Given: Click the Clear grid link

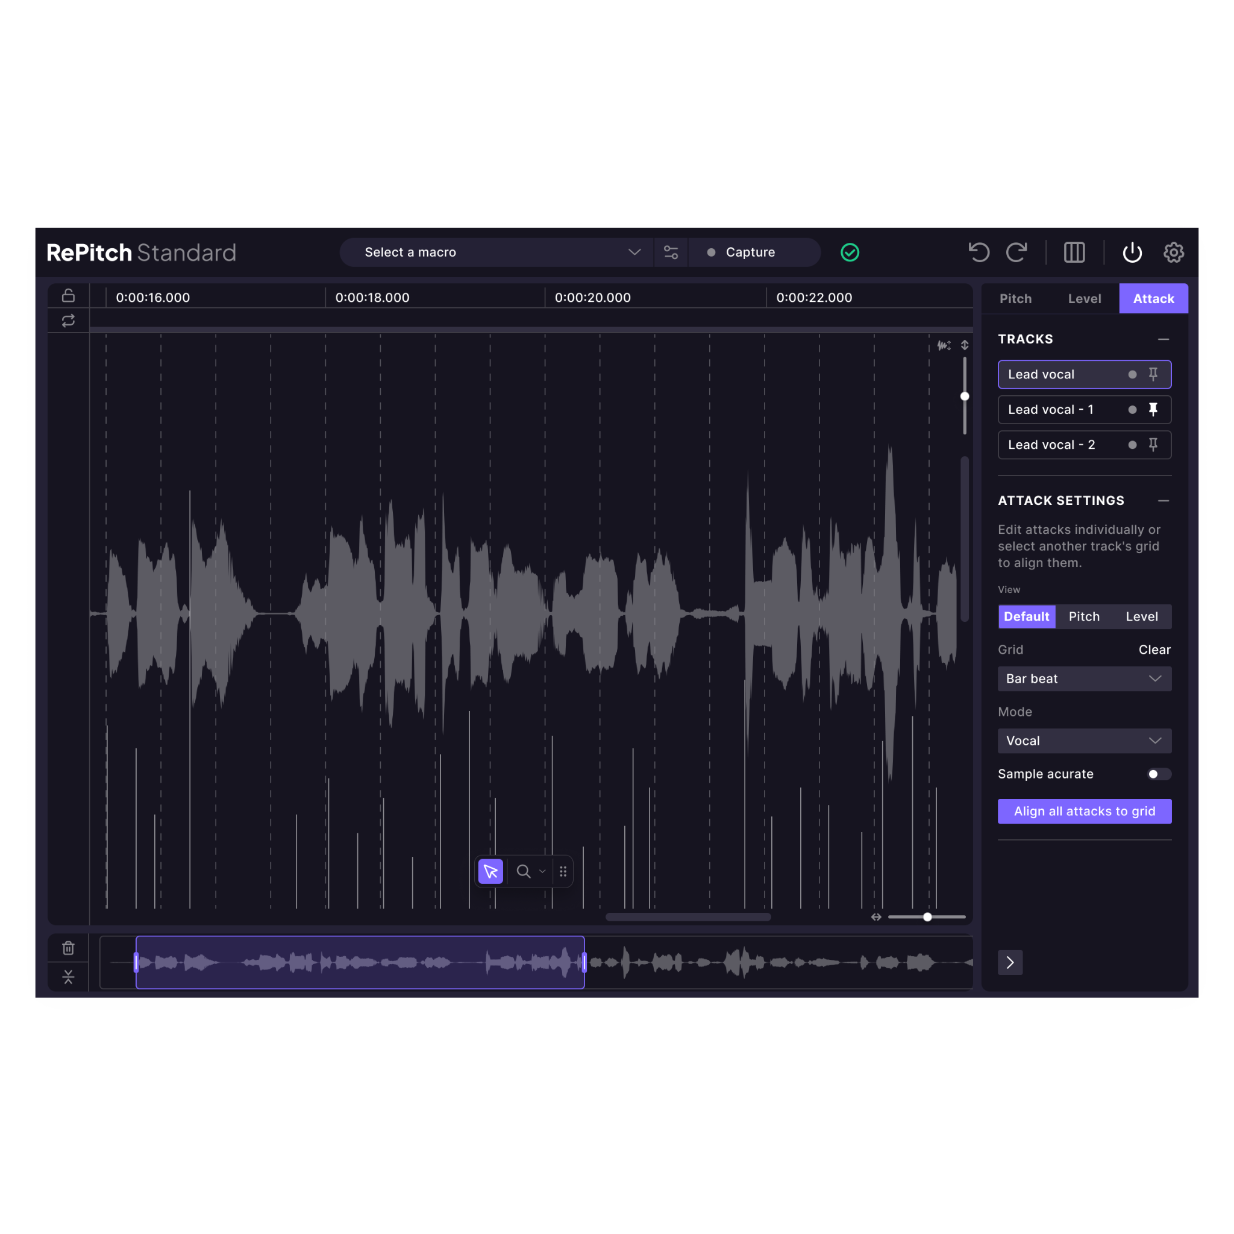Looking at the screenshot, I should click(1153, 650).
